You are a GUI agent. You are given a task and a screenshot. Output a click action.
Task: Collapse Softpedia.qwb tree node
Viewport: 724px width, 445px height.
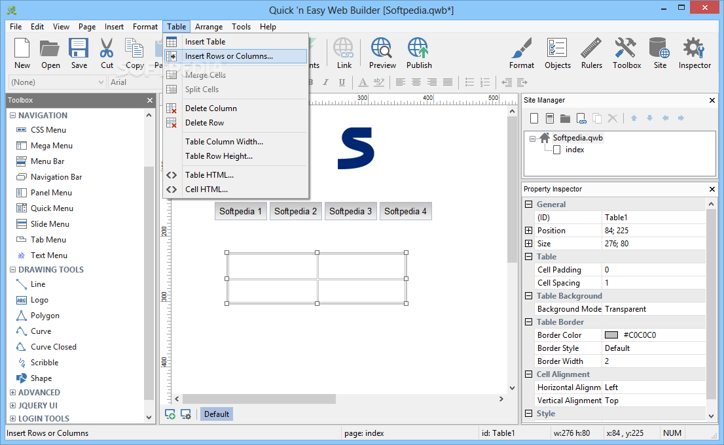click(532, 139)
